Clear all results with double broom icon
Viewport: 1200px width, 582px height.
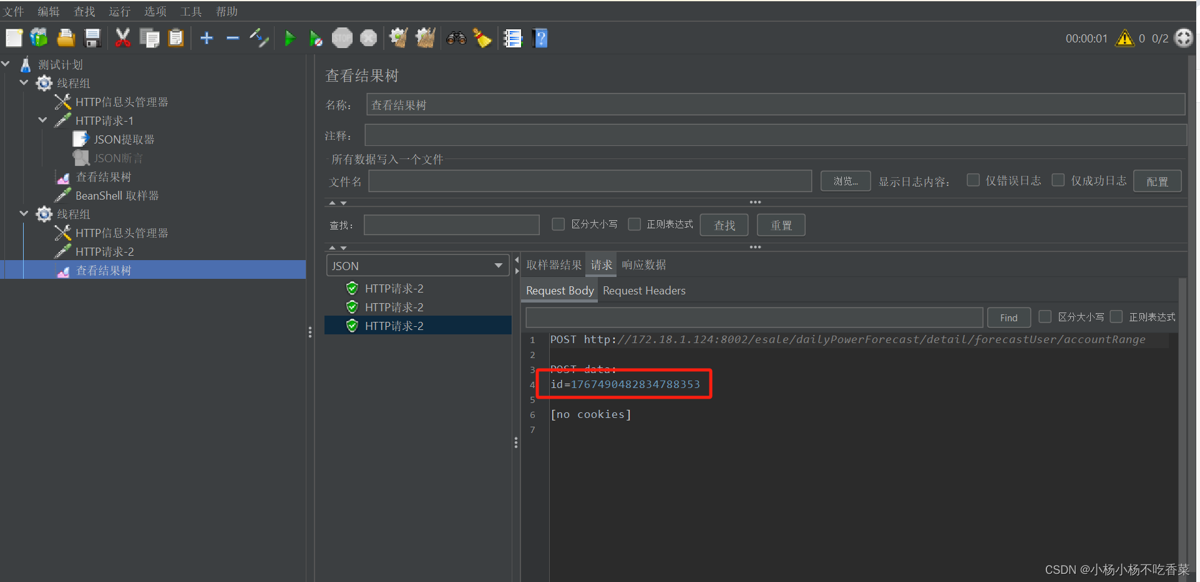(426, 38)
